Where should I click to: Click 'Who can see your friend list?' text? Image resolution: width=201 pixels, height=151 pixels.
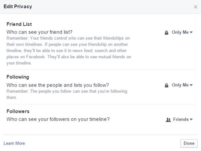coord(39,32)
